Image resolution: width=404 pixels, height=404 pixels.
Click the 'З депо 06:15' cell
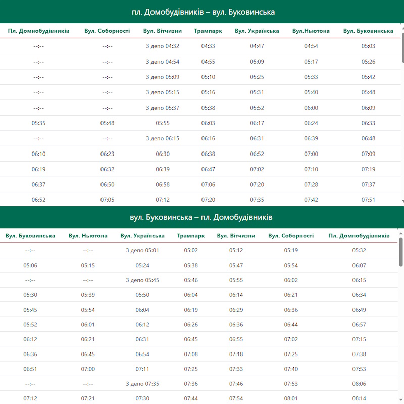[162, 138]
